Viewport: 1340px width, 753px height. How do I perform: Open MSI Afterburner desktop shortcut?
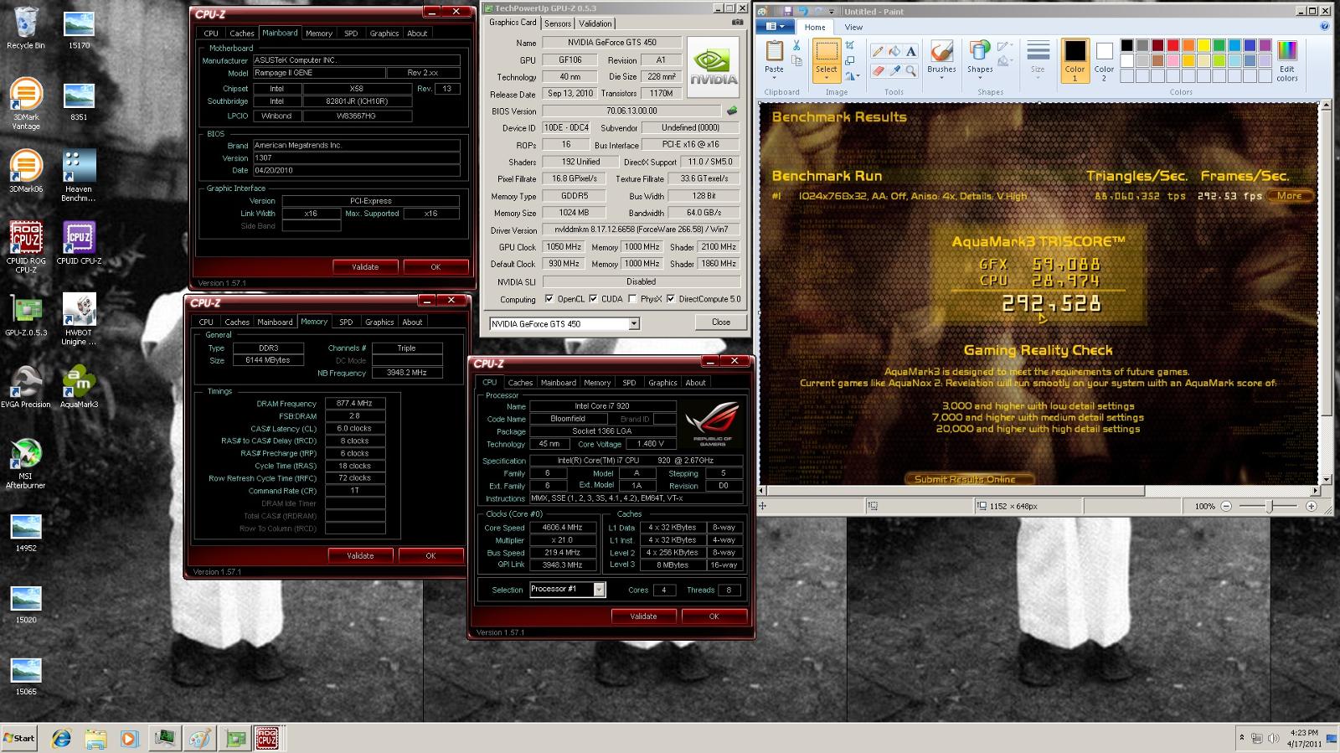click(26, 464)
